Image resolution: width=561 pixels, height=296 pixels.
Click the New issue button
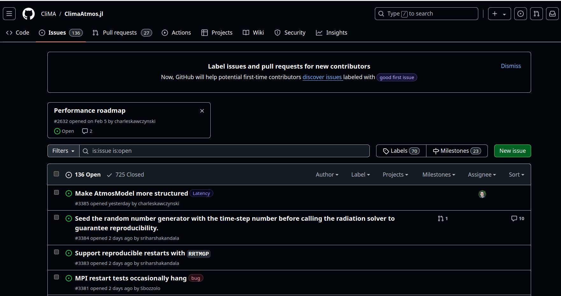512,151
